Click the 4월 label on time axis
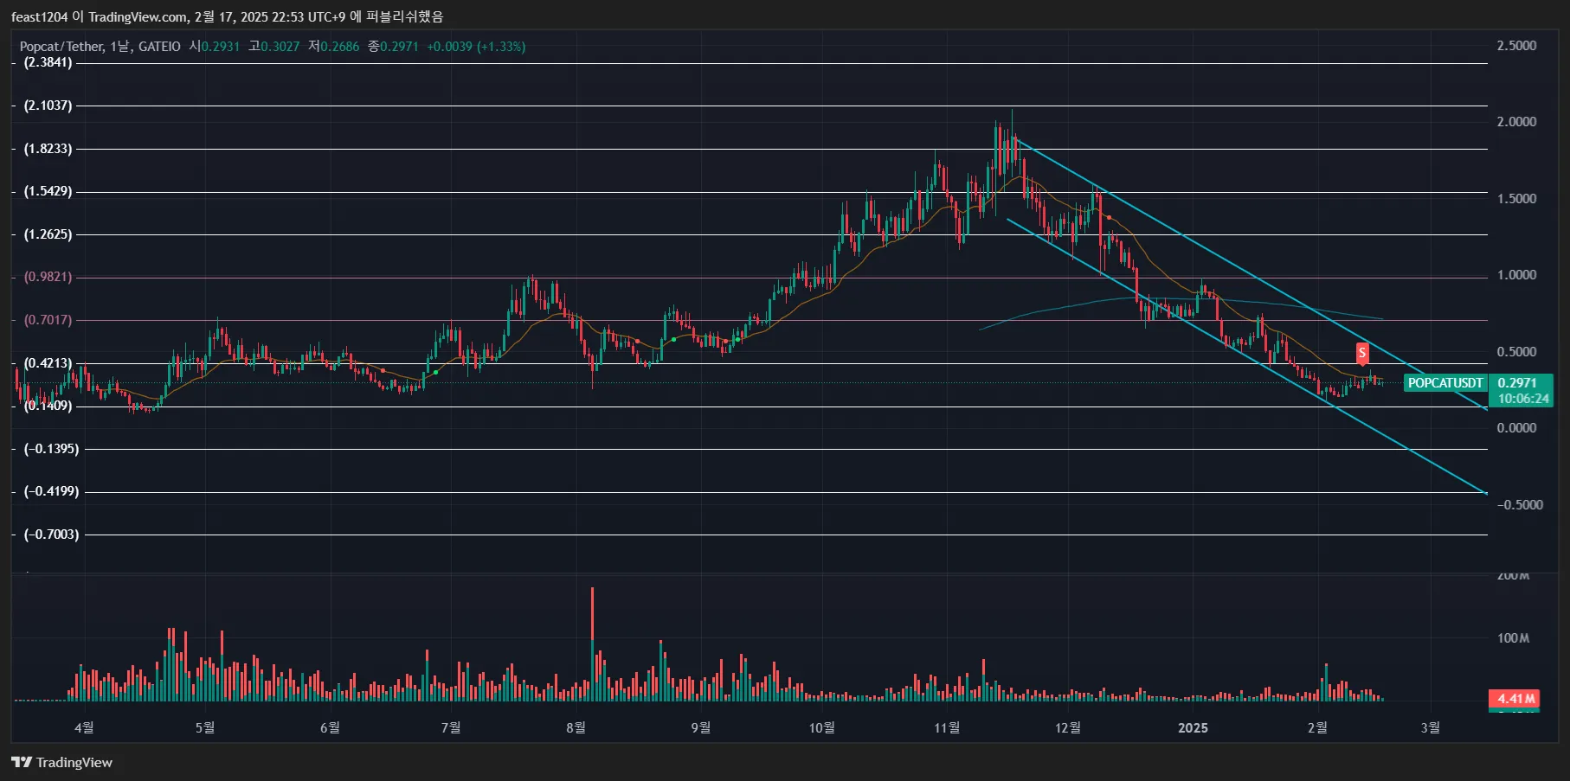This screenshot has width=1570, height=781. (84, 727)
